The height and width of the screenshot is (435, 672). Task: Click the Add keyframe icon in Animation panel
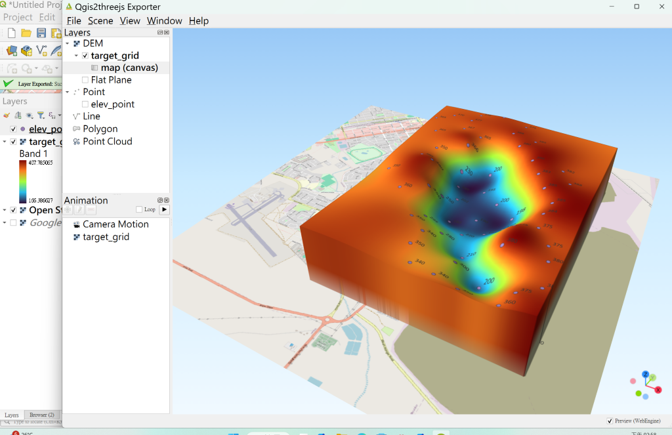(x=68, y=209)
